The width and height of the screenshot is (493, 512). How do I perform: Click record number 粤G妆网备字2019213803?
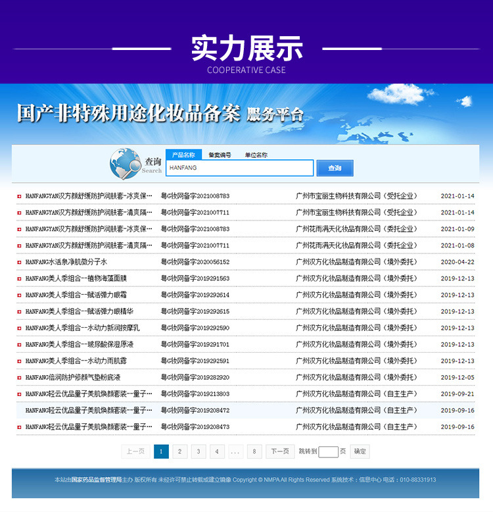click(x=195, y=394)
